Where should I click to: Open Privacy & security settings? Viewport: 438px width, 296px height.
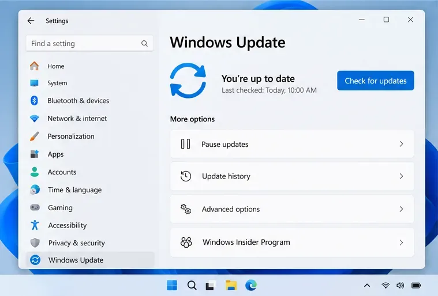90,243
